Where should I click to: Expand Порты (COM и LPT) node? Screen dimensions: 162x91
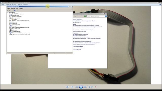[9, 29]
